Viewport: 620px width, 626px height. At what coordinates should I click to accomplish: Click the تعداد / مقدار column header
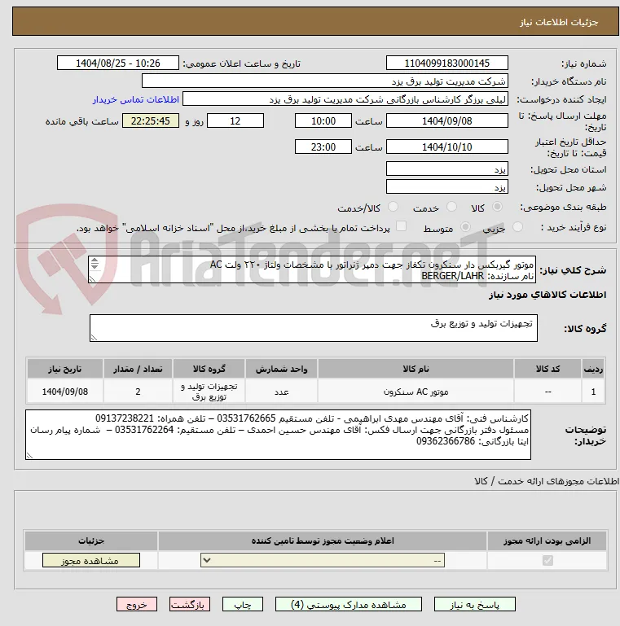(x=139, y=369)
